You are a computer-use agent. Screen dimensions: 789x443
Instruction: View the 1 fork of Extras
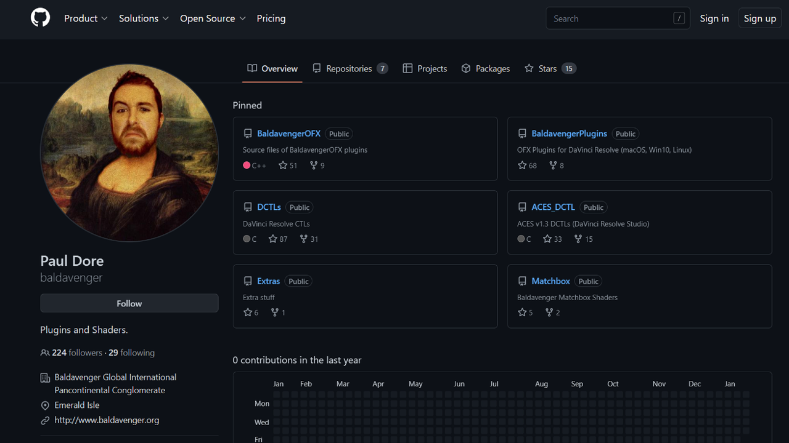pos(278,313)
